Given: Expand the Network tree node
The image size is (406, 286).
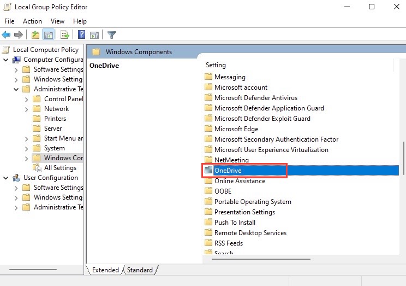Looking at the screenshot, I should (x=26, y=109).
